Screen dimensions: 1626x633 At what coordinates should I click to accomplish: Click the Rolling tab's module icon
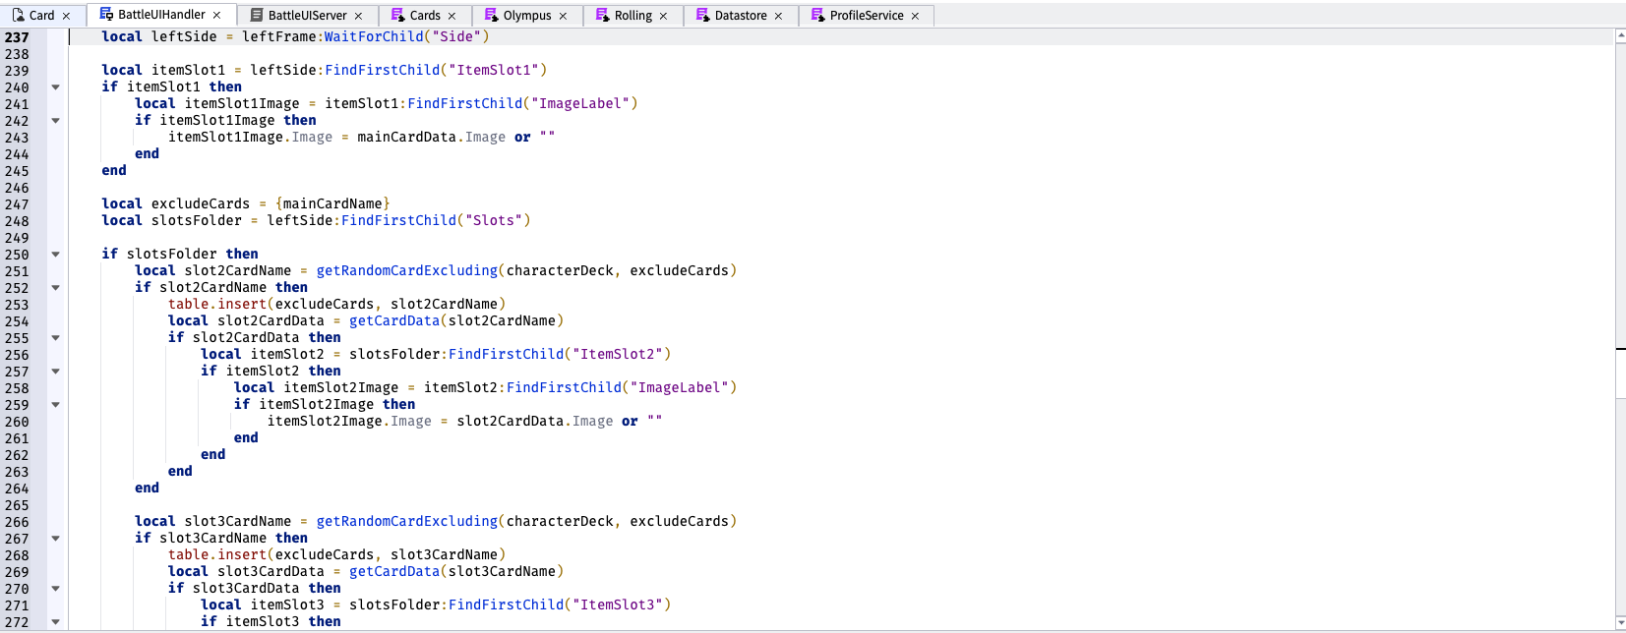pyautogui.click(x=602, y=16)
